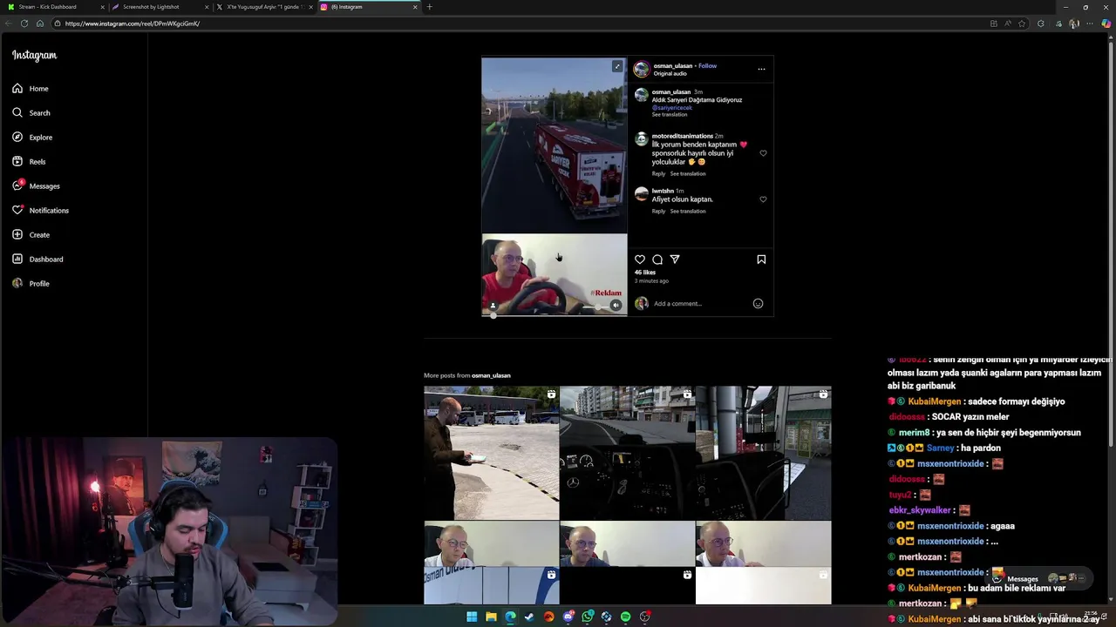Screen dimensions: 1116x627
Task: Open the read aloud icon in address bar
Action: 1008,24
